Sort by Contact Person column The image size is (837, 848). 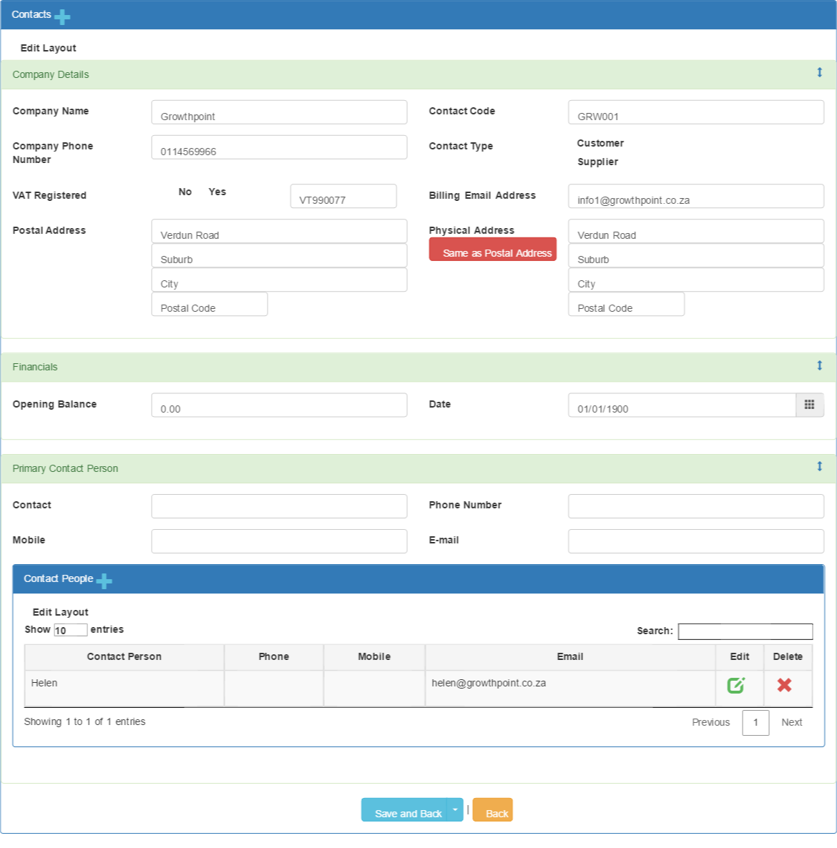124,657
